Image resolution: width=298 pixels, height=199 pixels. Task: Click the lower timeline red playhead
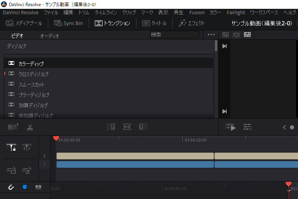coord(288,184)
